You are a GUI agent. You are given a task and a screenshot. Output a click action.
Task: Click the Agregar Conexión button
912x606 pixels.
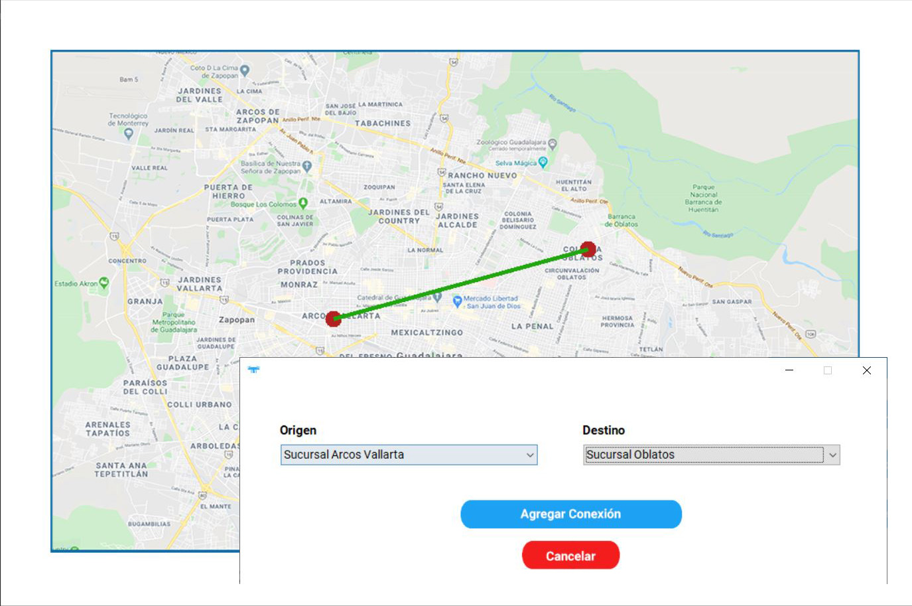click(571, 514)
